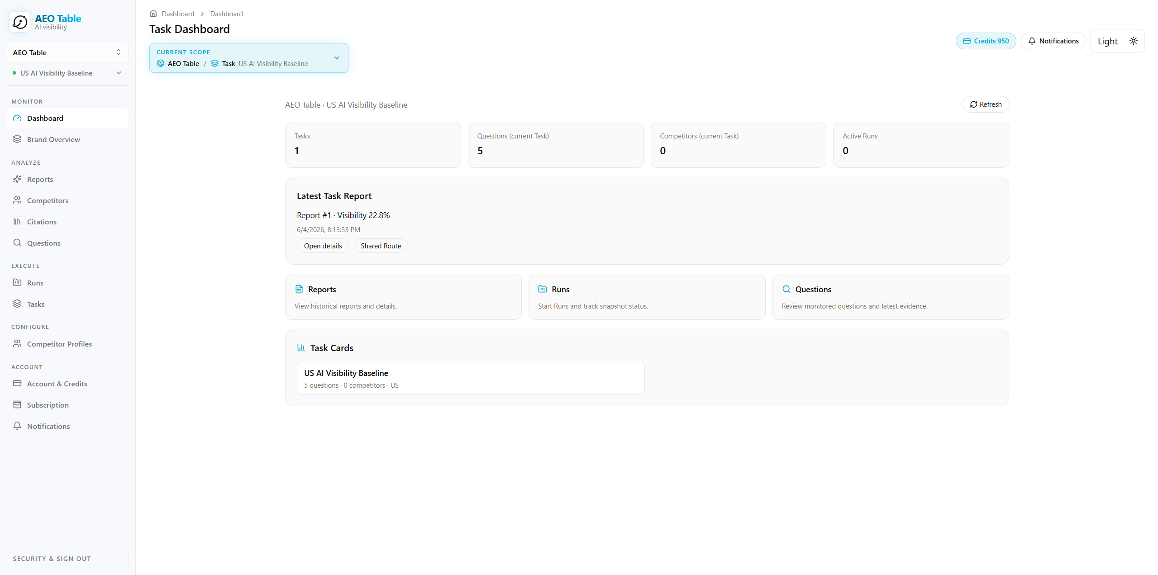Click the 'Latest Task Report' heading
The image size is (1158, 575).
point(334,196)
